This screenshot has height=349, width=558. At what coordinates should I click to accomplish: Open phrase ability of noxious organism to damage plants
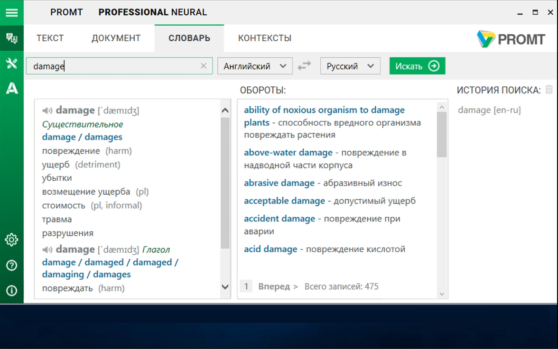pyautogui.click(x=324, y=116)
